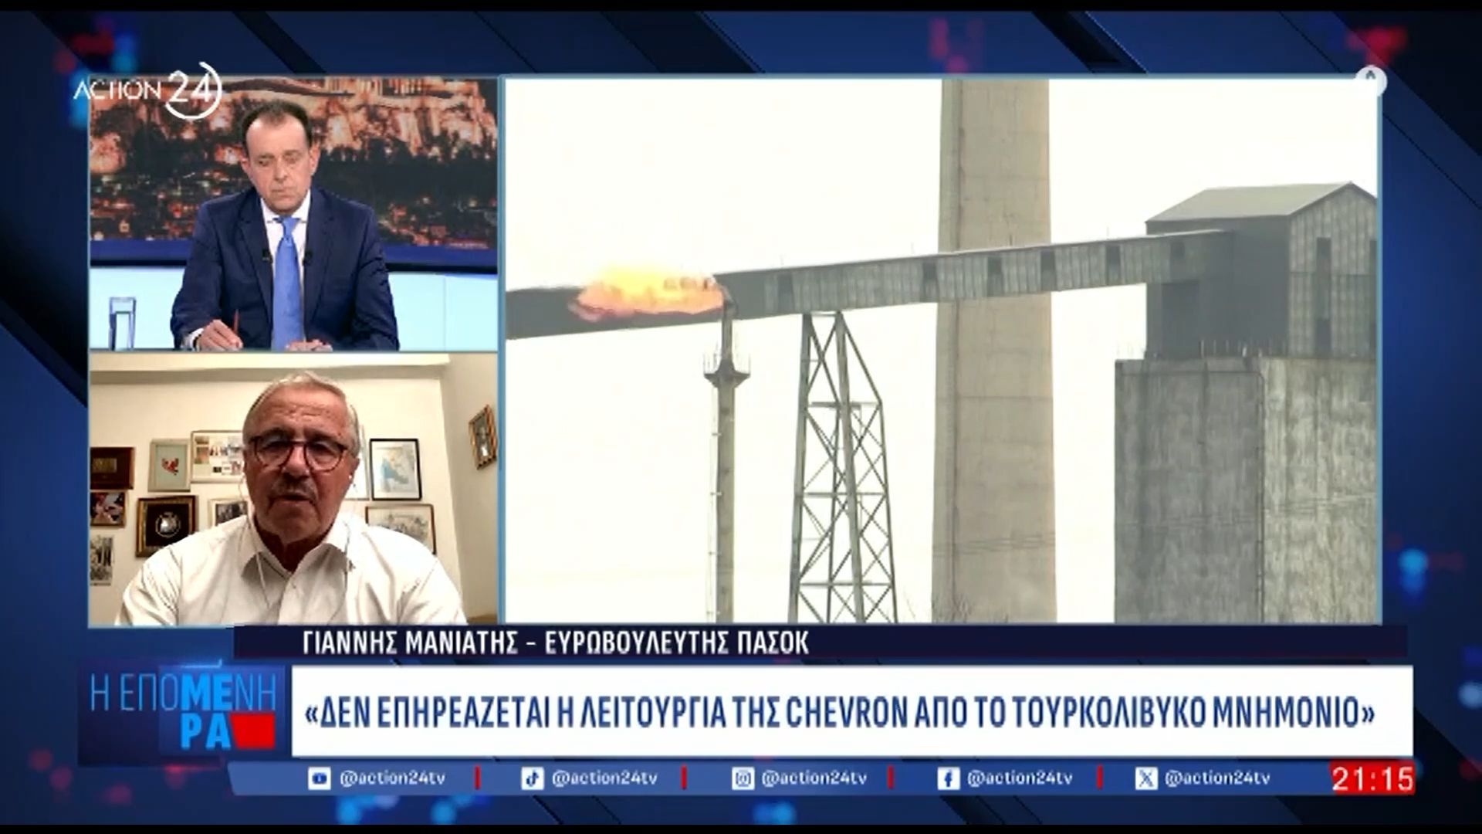Image resolution: width=1482 pixels, height=834 pixels.
Task: Click the Instagram icon in bottom bar
Action: click(x=743, y=778)
